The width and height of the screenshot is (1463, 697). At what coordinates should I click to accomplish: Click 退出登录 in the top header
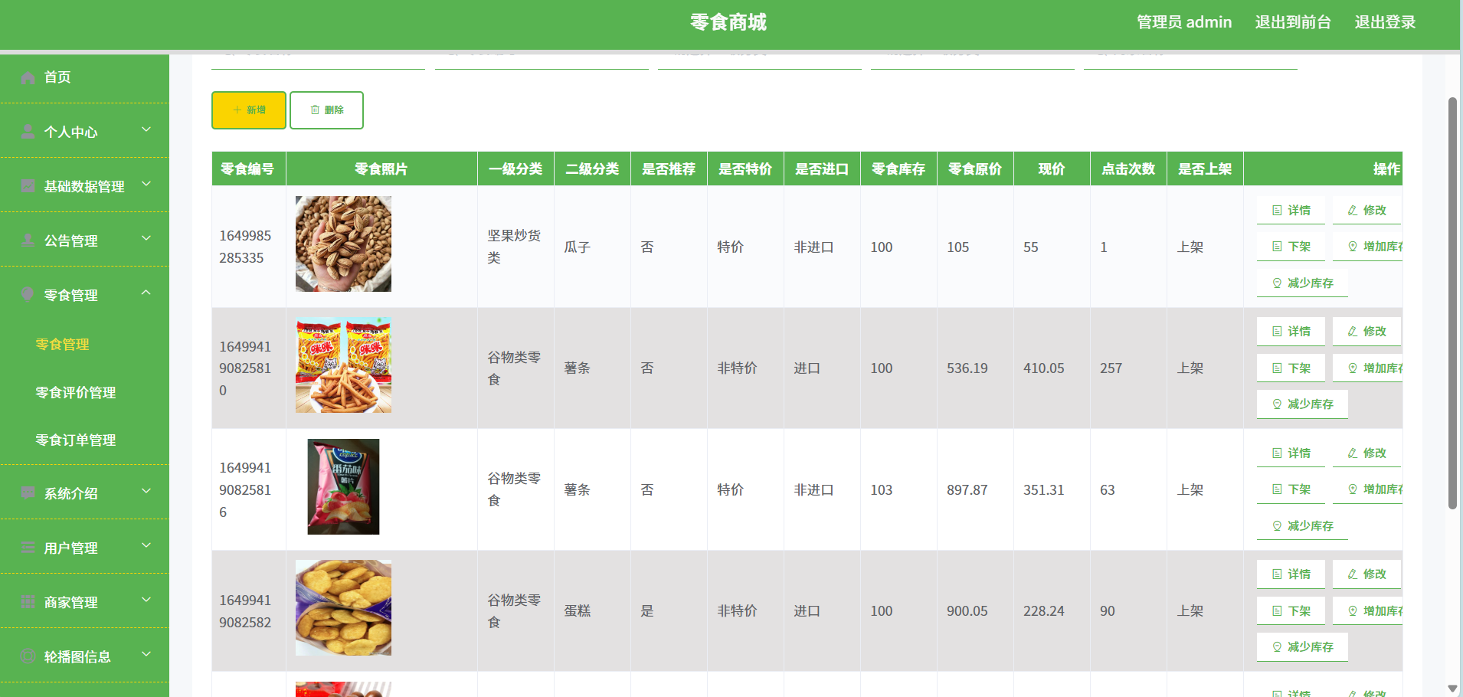1384,22
